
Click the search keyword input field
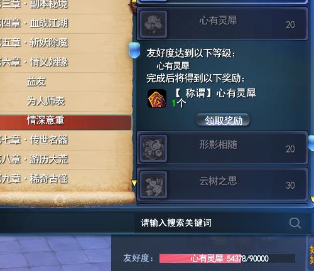pyautogui.click(x=212, y=223)
